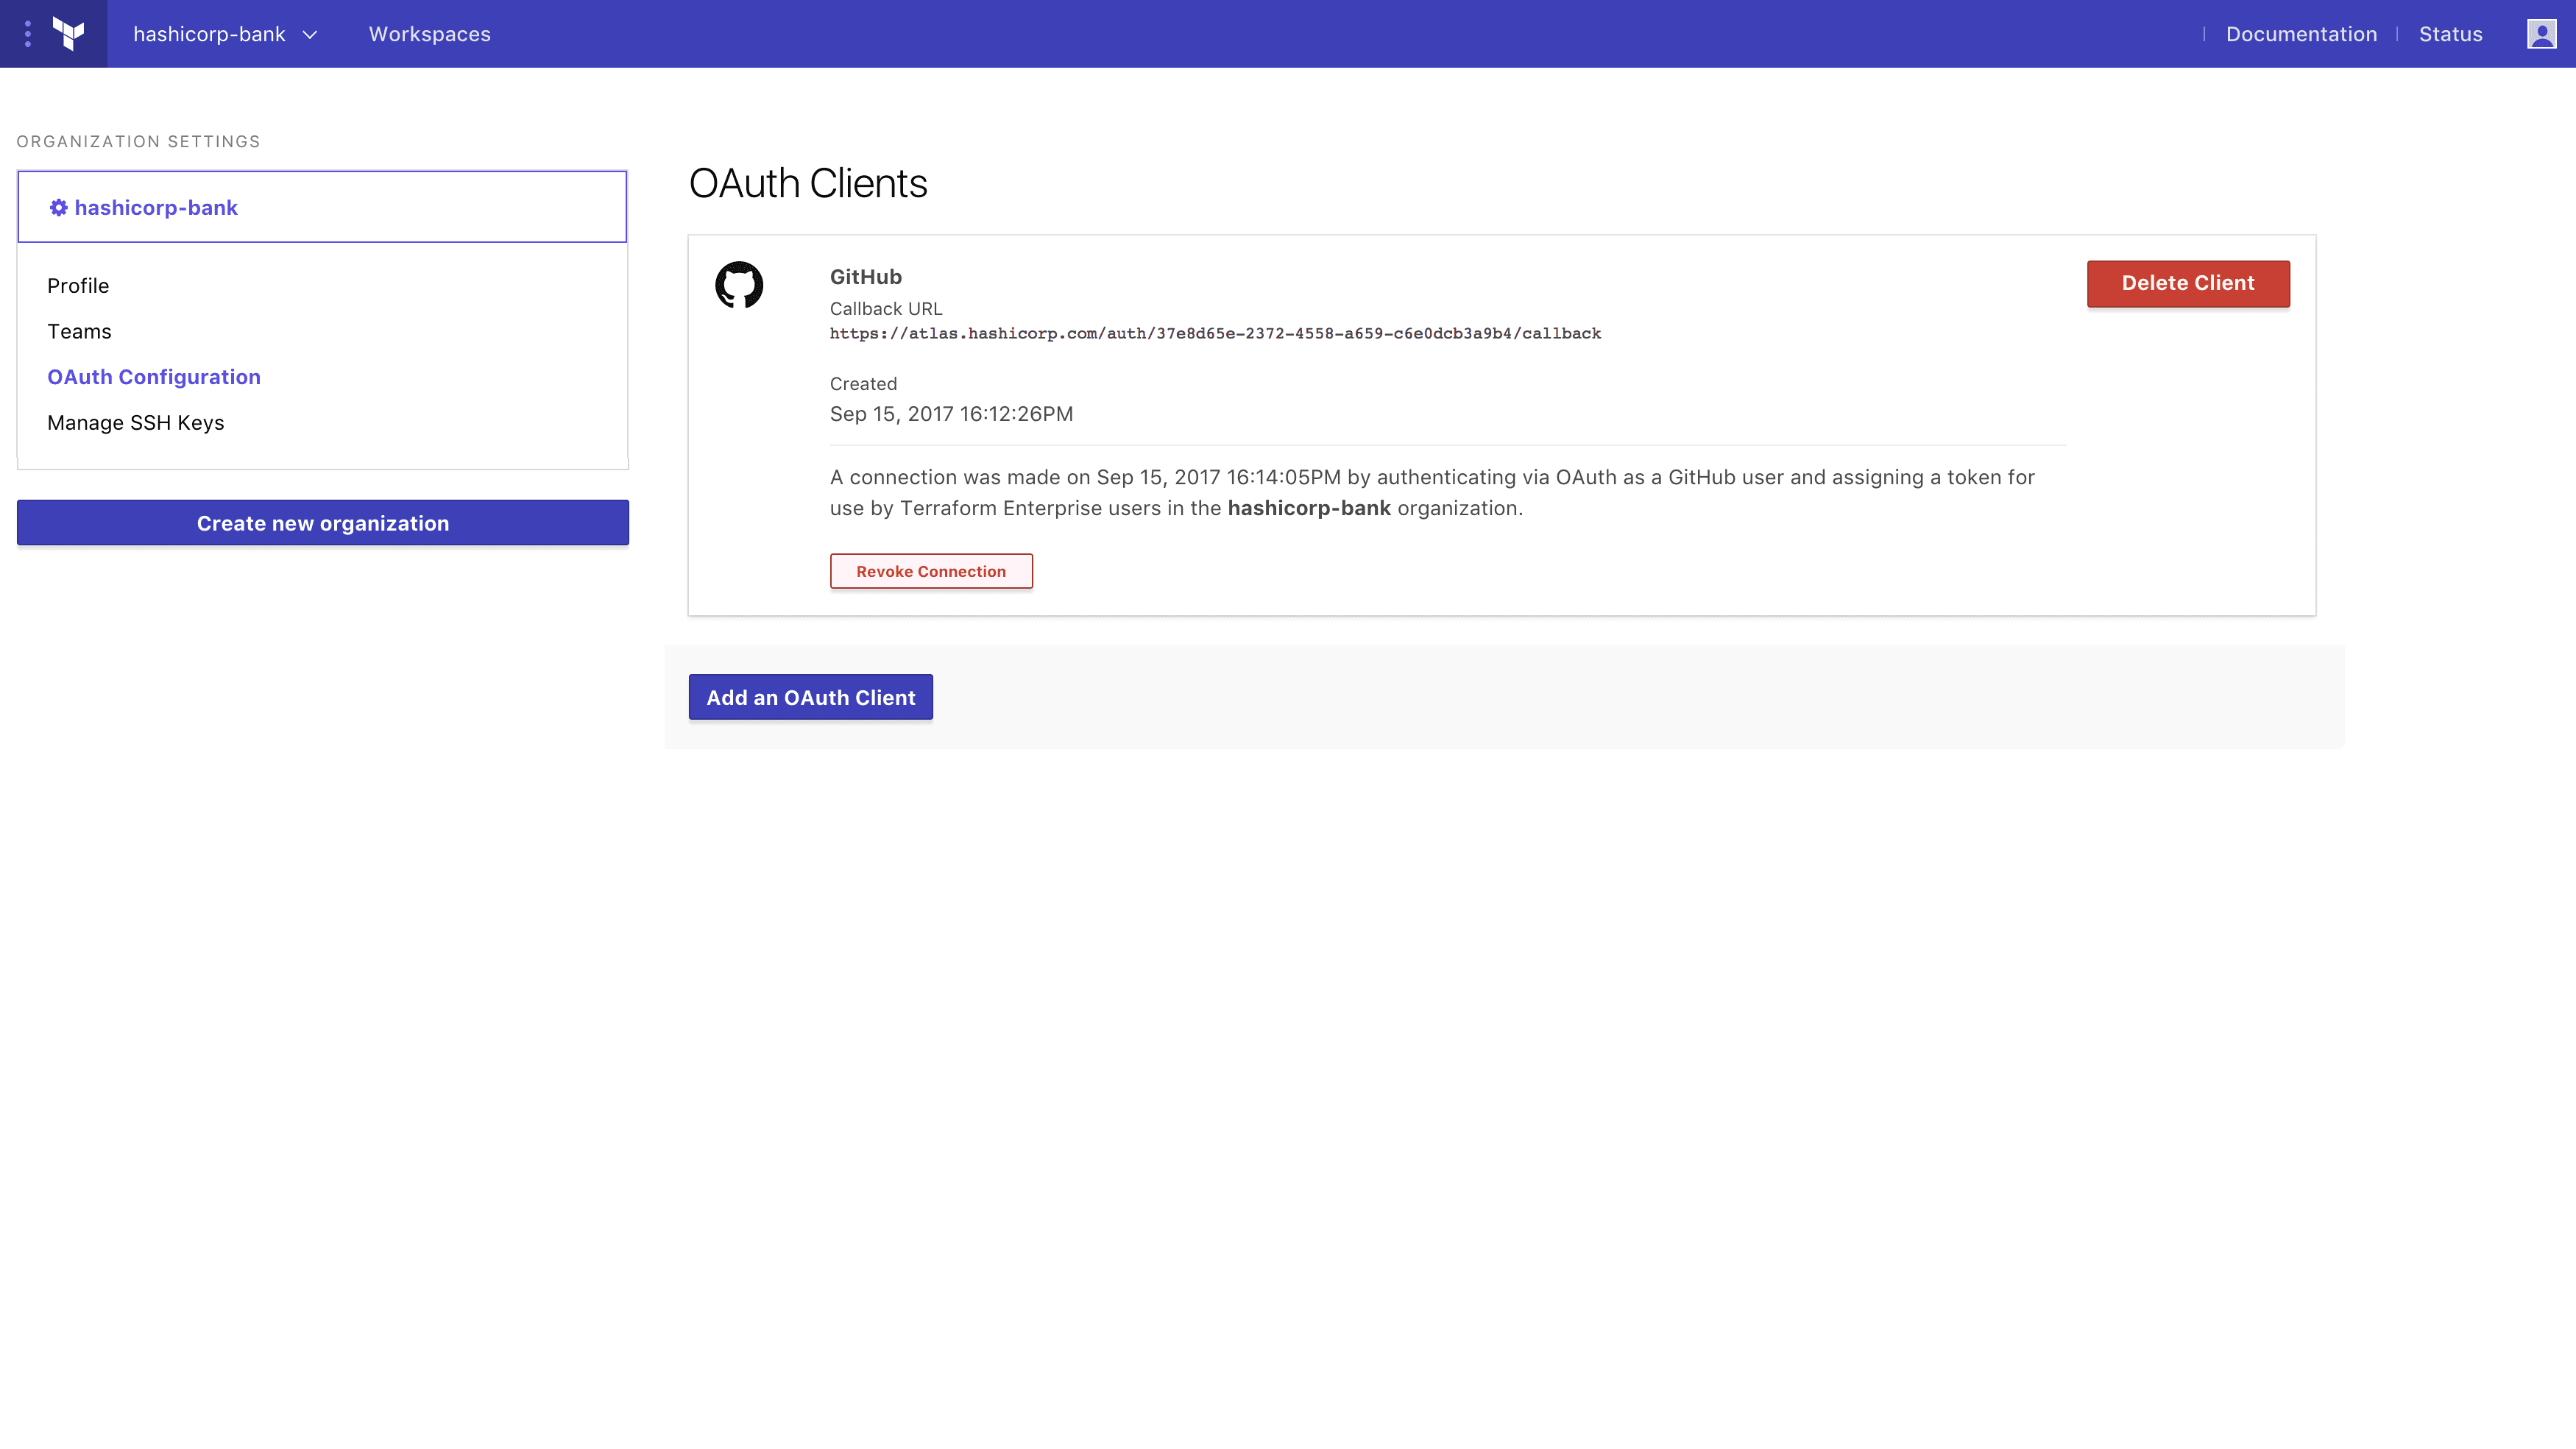Click the GitHub octocat icon

coord(740,286)
